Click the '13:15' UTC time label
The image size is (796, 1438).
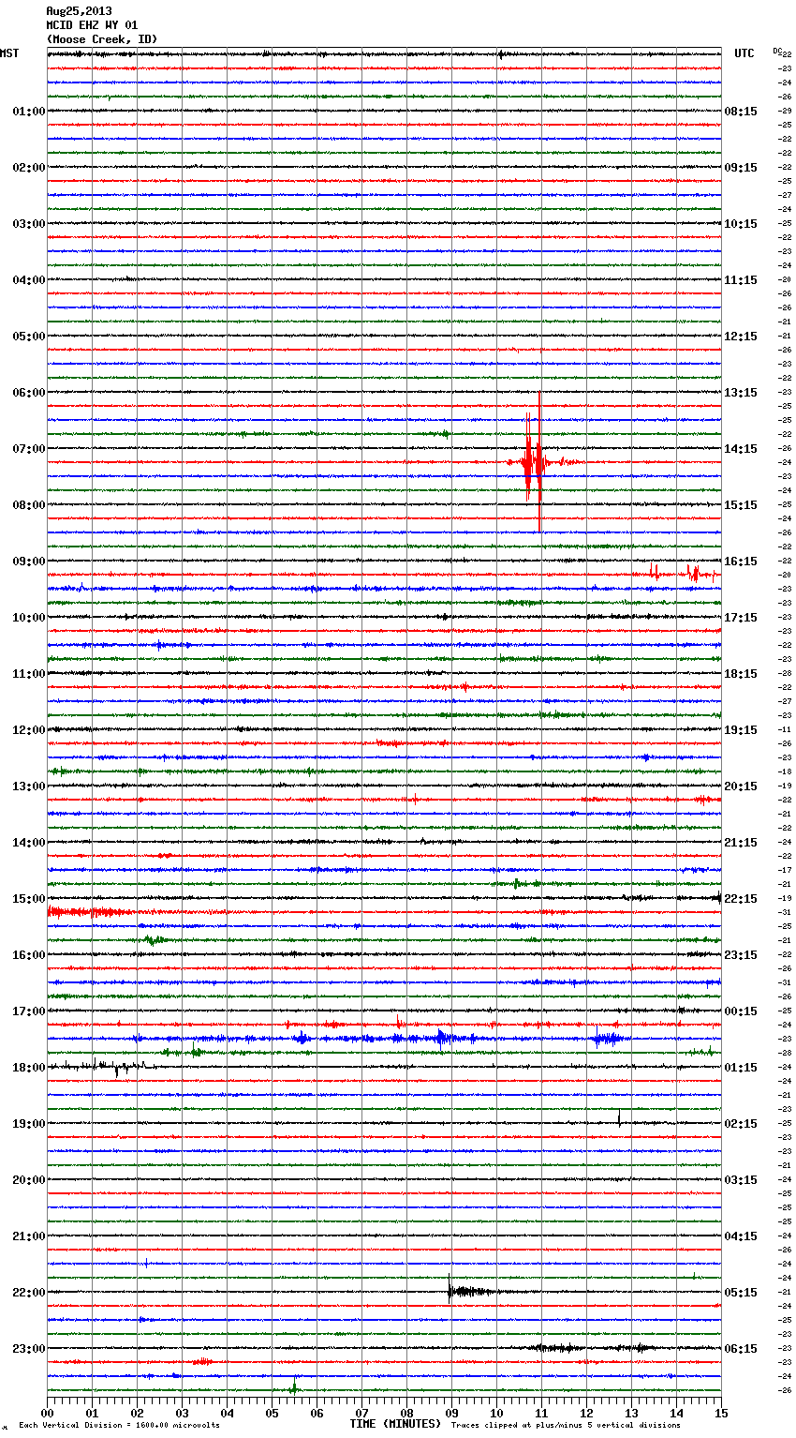(741, 393)
